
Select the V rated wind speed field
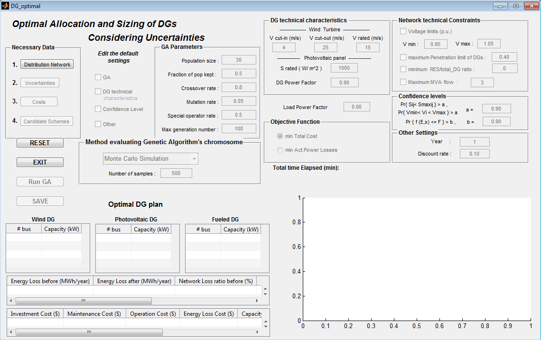[x=368, y=47]
